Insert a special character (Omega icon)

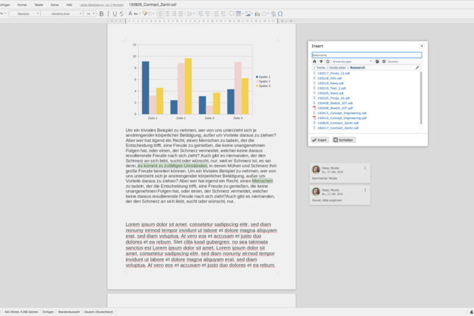tap(280, 13)
